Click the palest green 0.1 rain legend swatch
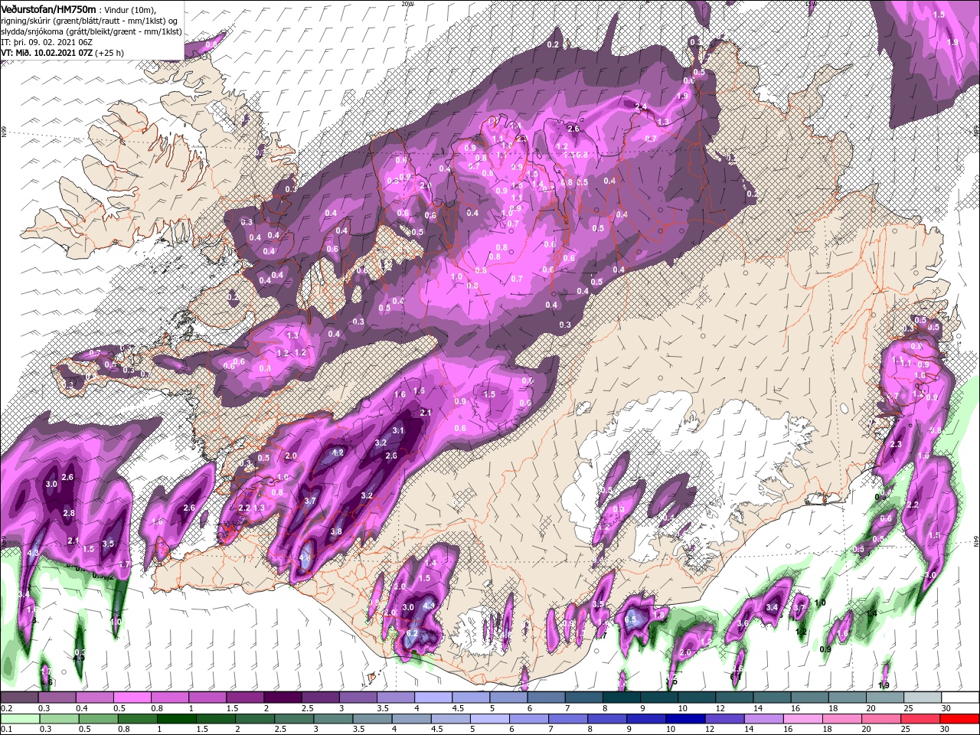The height and width of the screenshot is (735, 980). [19, 719]
